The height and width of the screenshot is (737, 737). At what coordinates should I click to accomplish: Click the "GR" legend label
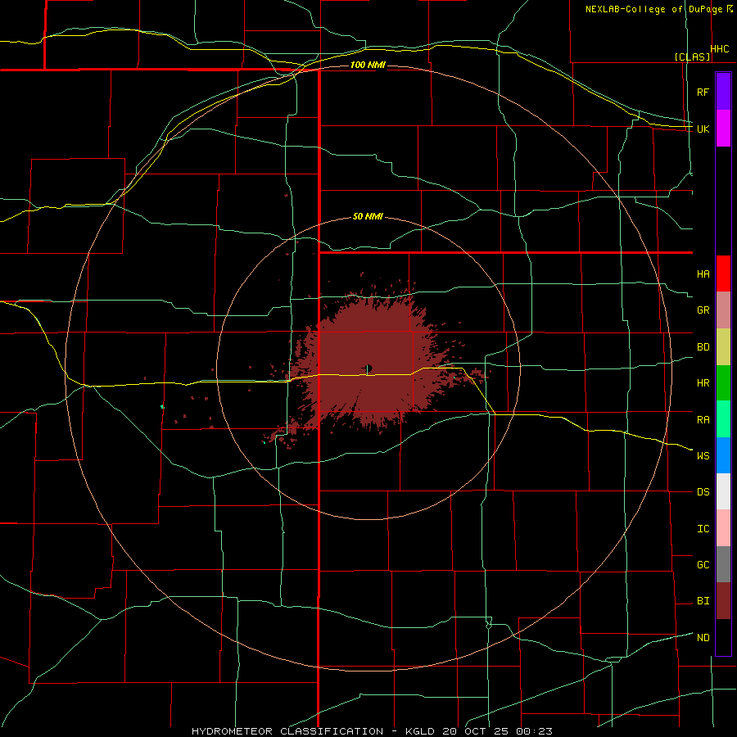pyautogui.click(x=703, y=310)
